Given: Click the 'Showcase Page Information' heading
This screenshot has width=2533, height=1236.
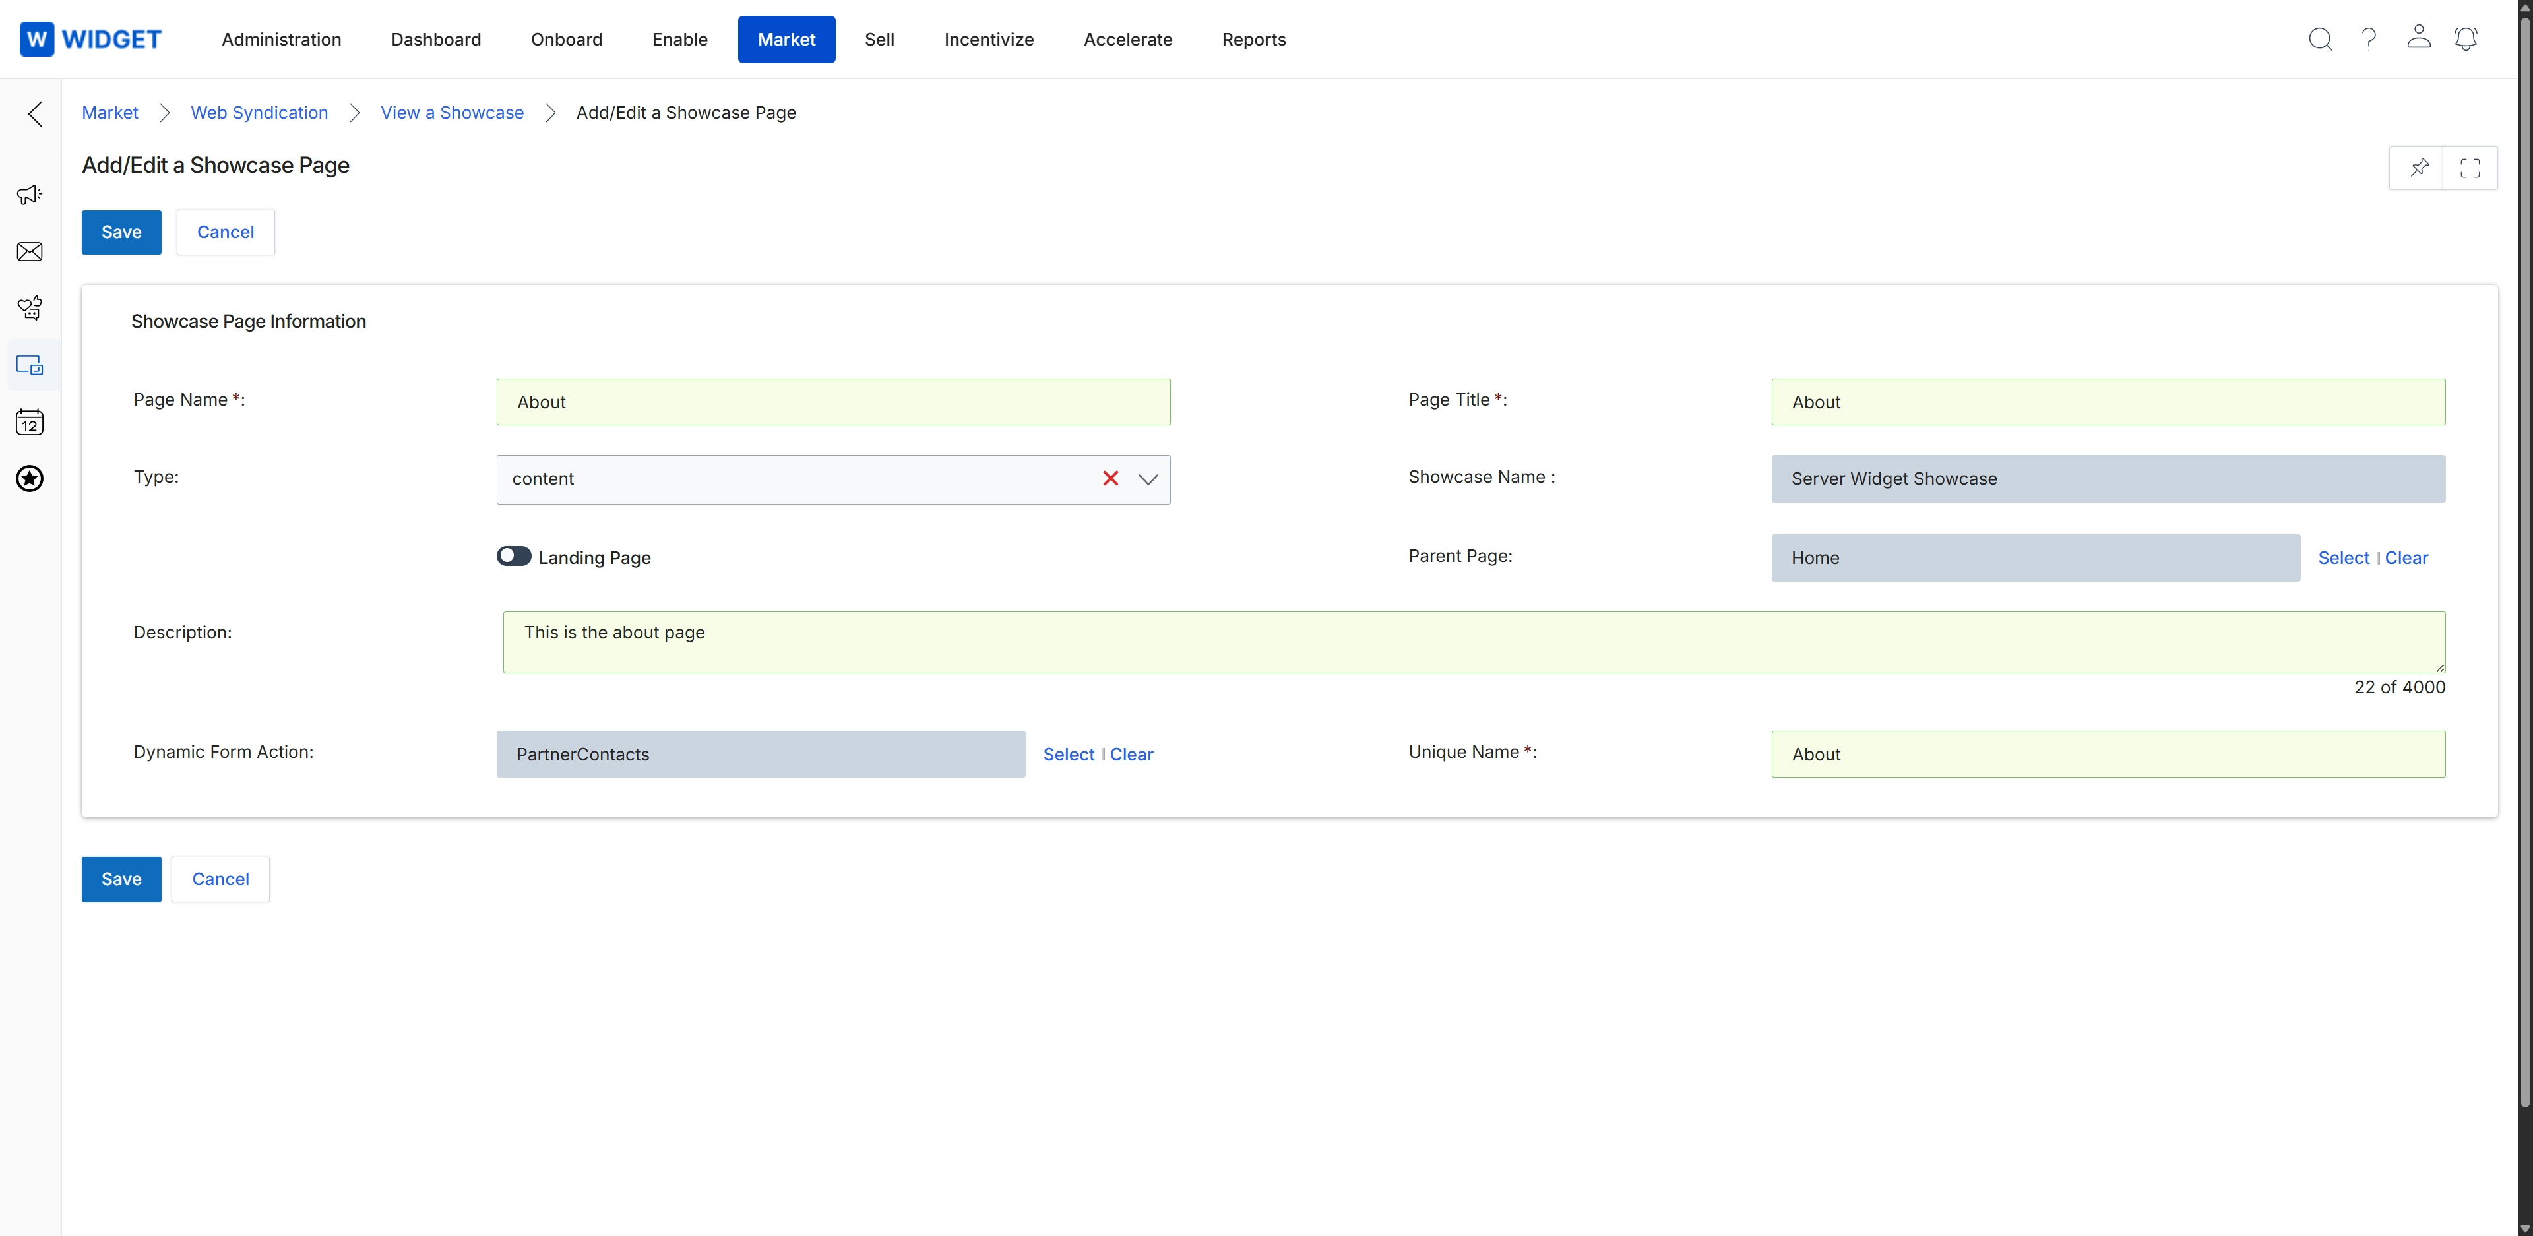Looking at the screenshot, I should (x=249, y=322).
